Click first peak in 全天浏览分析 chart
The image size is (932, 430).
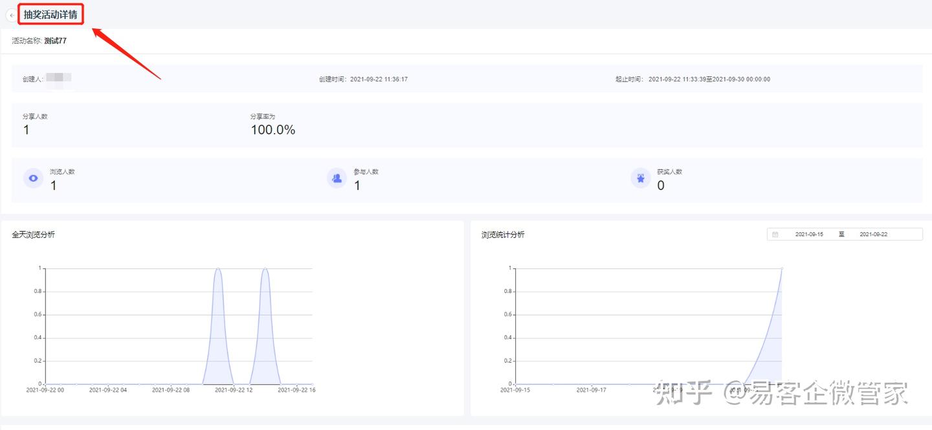pos(218,269)
